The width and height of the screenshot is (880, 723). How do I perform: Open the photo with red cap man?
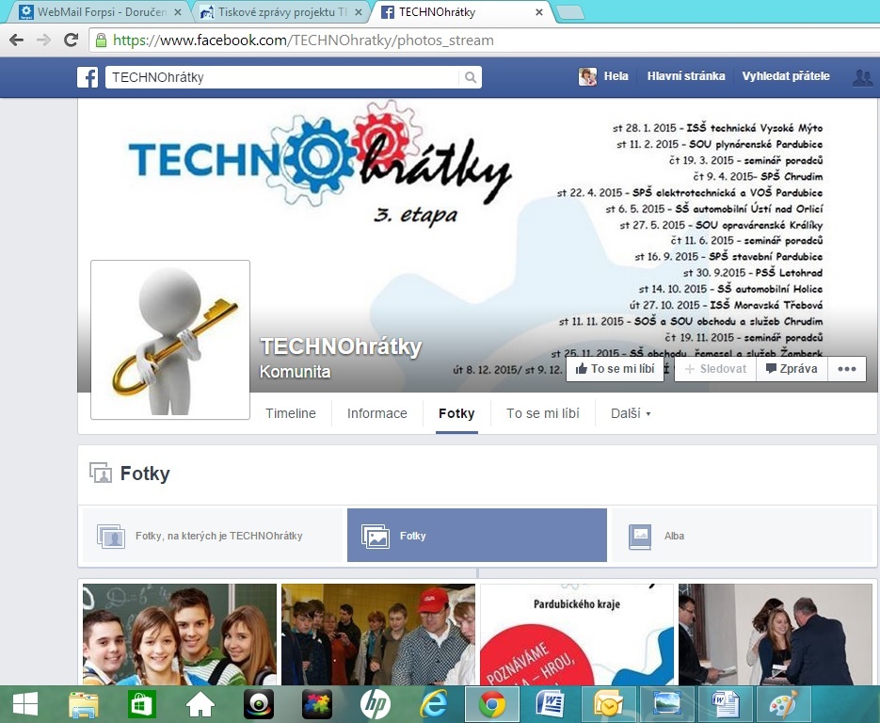click(378, 635)
